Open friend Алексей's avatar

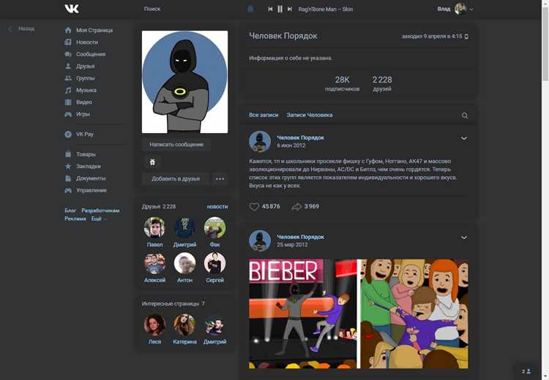[x=154, y=263]
